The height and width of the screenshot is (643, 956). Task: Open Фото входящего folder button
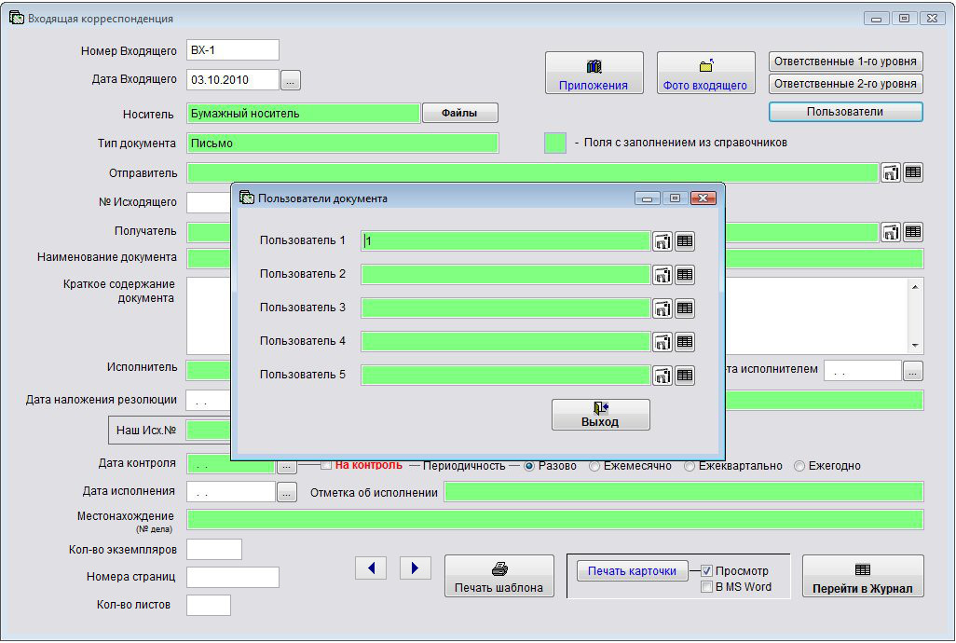tap(705, 74)
